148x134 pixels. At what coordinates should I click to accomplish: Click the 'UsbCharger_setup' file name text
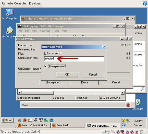(29, 69)
